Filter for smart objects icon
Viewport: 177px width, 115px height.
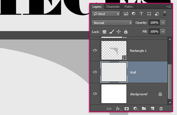157,14
